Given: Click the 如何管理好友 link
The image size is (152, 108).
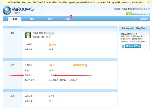Looking at the screenshot, I should [x=79, y=65].
